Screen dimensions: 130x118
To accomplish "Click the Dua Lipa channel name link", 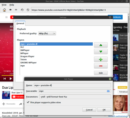I will (x=16, y=93).
